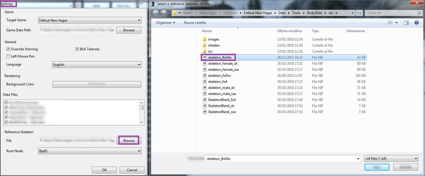Open view options dropdown arrow
Image resolution: width=425 pixels, height=176 pixels.
click(397, 23)
